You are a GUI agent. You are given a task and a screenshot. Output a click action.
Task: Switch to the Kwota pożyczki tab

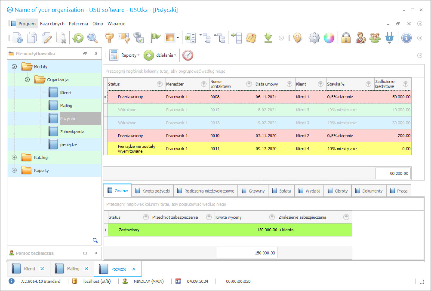pos(152,191)
